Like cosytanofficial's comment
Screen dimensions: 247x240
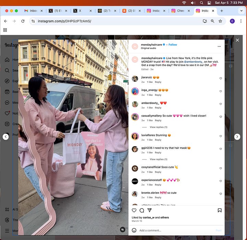pyautogui.click(x=221, y=168)
